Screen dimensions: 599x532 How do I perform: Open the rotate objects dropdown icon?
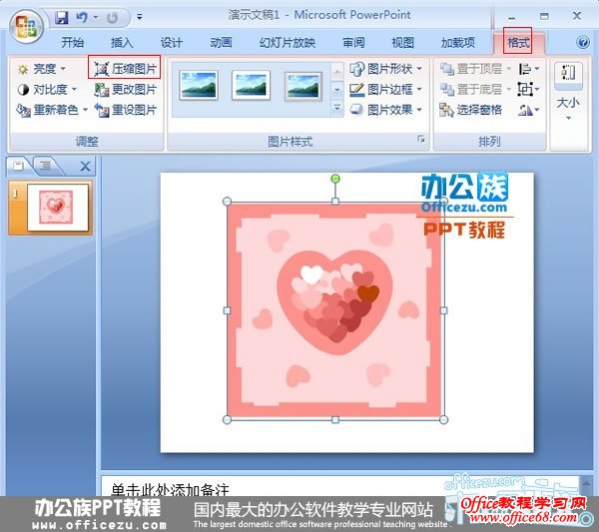point(529,110)
